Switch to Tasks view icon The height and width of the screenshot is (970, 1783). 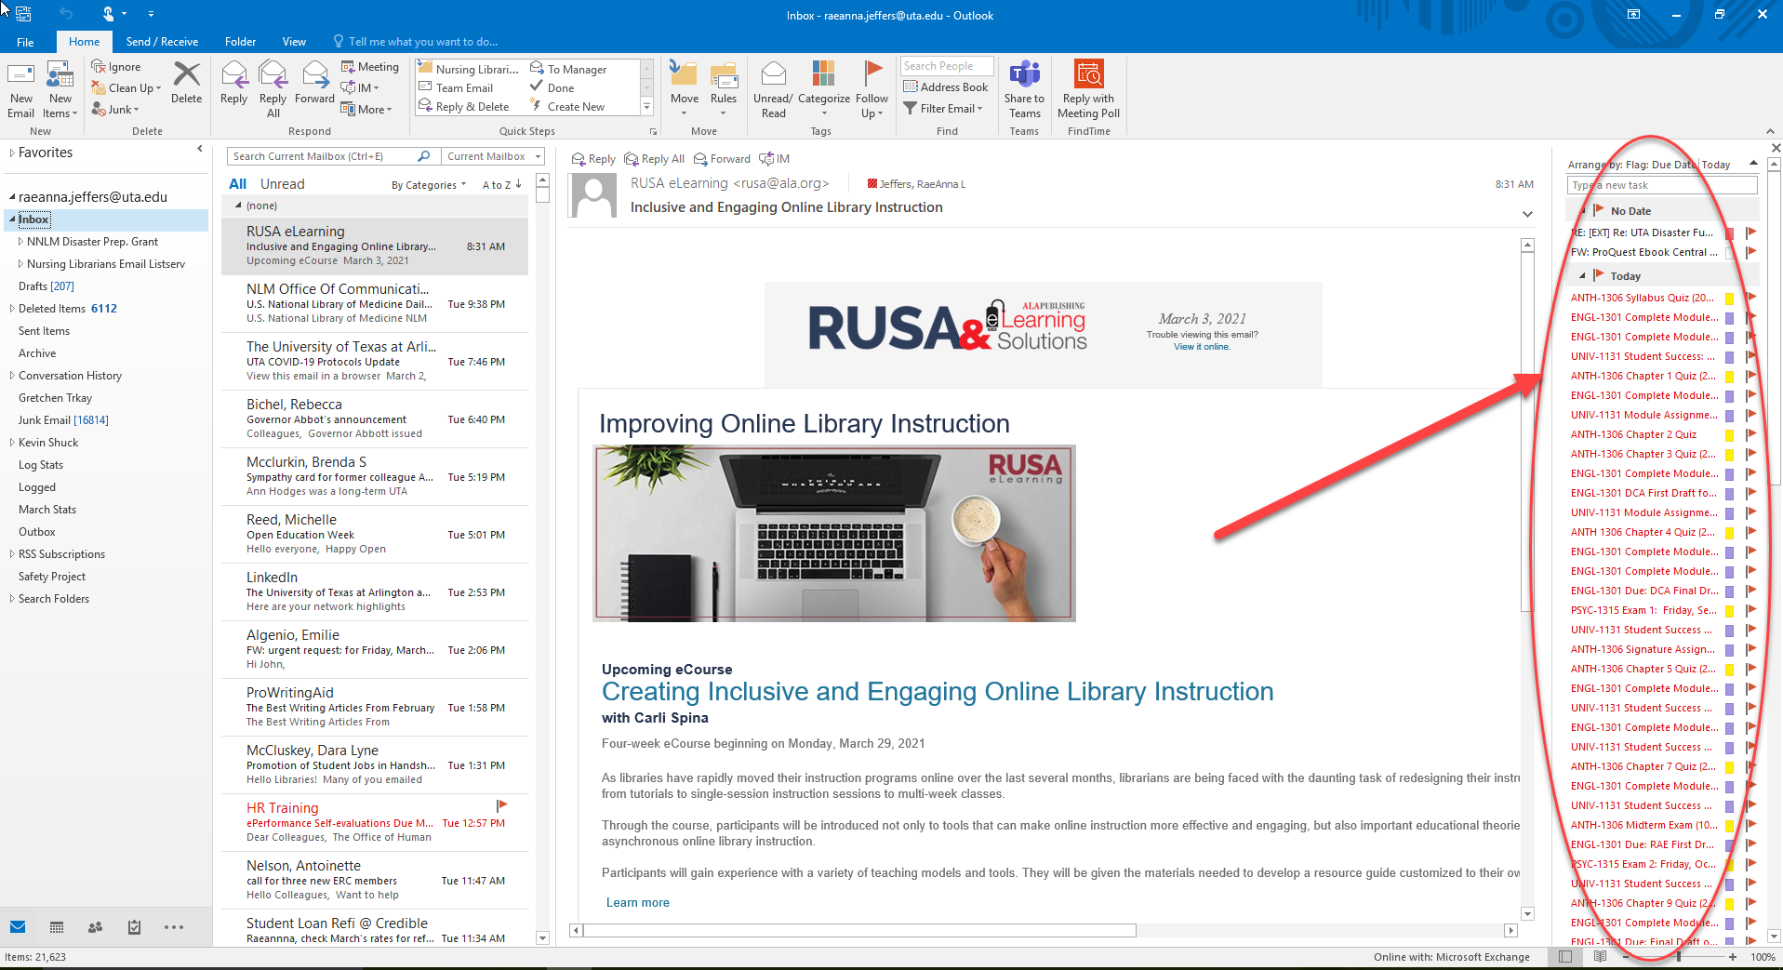coord(134,927)
